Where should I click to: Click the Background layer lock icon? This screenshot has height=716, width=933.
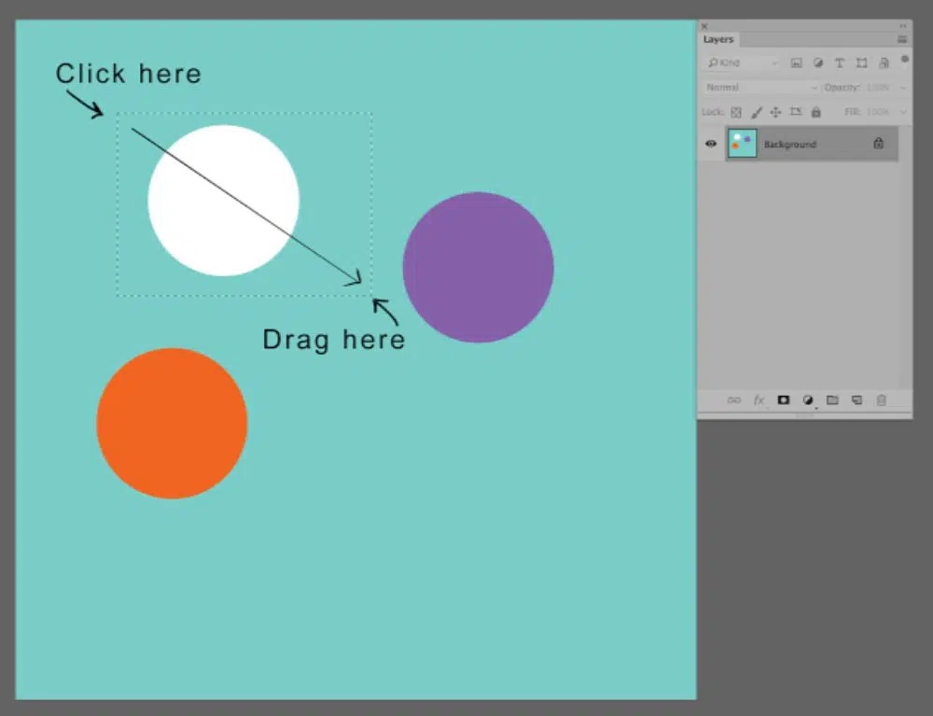(x=878, y=144)
